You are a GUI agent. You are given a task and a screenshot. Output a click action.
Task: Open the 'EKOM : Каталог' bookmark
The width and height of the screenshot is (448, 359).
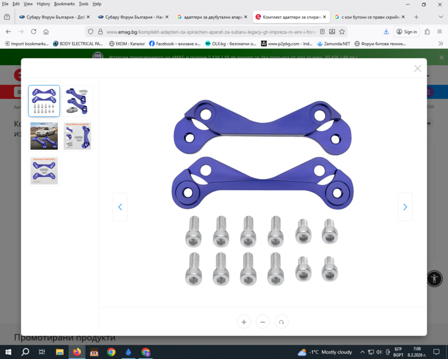coord(127,44)
